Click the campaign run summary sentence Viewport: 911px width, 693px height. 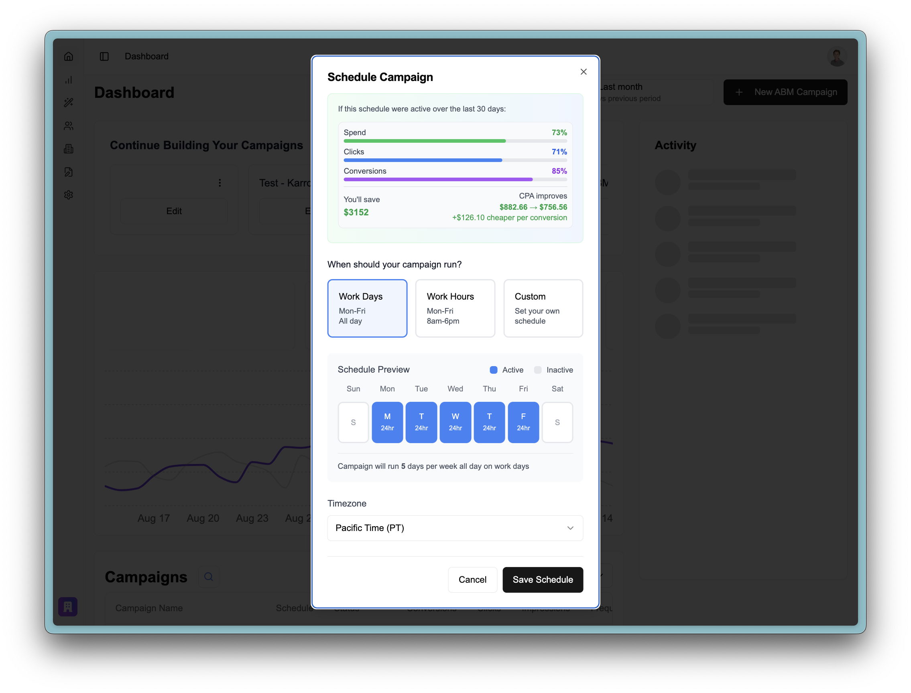click(433, 466)
